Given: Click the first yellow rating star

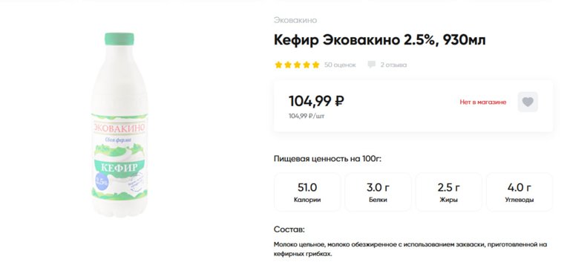Looking at the screenshot, I should click(x=278, y=65).
